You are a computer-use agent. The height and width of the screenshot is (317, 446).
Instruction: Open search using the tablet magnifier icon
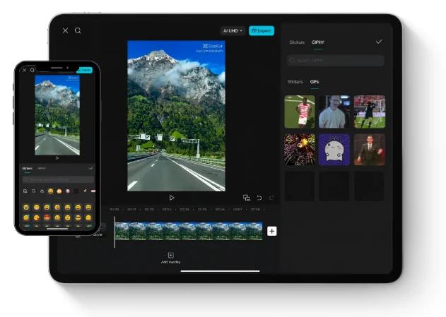78,30
